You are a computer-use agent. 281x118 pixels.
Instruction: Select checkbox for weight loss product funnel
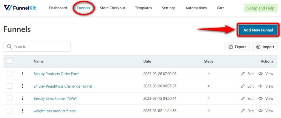pos(10,111)
